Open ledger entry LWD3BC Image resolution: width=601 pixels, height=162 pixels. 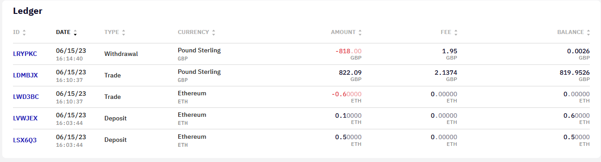[x=26, y=97]
